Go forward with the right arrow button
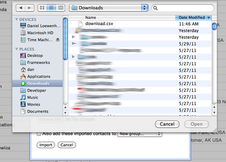 30,8
